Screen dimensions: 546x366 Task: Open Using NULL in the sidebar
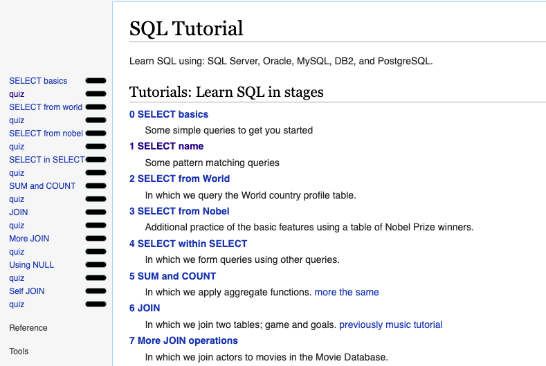pos(31,265)
